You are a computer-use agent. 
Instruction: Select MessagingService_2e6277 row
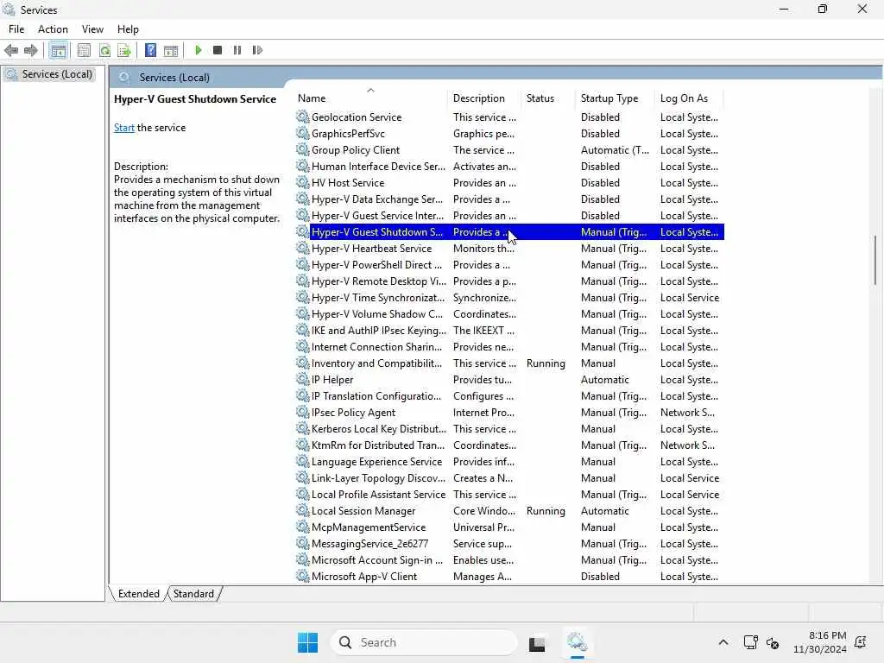509,544
